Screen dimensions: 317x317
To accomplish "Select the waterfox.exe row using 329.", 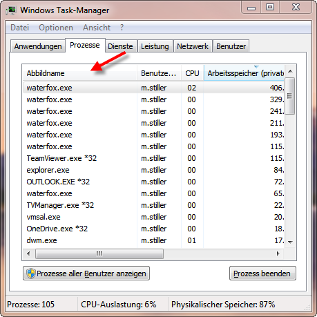I will pos(153,99).
